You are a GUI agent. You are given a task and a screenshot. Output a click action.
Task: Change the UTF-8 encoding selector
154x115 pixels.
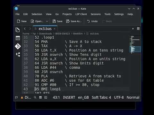[119, 97]
